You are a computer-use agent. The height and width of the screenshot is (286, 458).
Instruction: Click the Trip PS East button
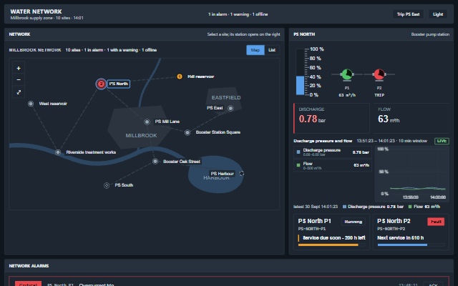click(x=408, y=14)
